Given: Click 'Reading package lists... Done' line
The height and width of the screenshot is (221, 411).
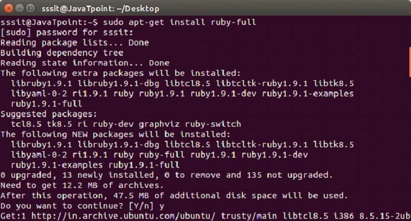Looking at the screenshot, I should [x=75, y=42].
